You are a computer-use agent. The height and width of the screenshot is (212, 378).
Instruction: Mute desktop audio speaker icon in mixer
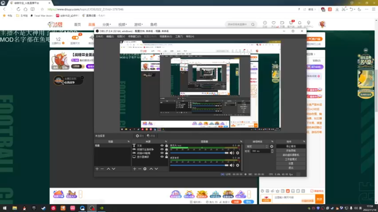click(x=232, y=165)
